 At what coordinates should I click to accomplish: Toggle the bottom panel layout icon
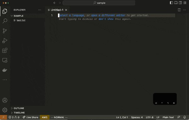(x=176, y=3)
